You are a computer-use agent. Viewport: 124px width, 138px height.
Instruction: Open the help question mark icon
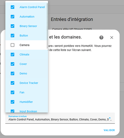point(101,38)
